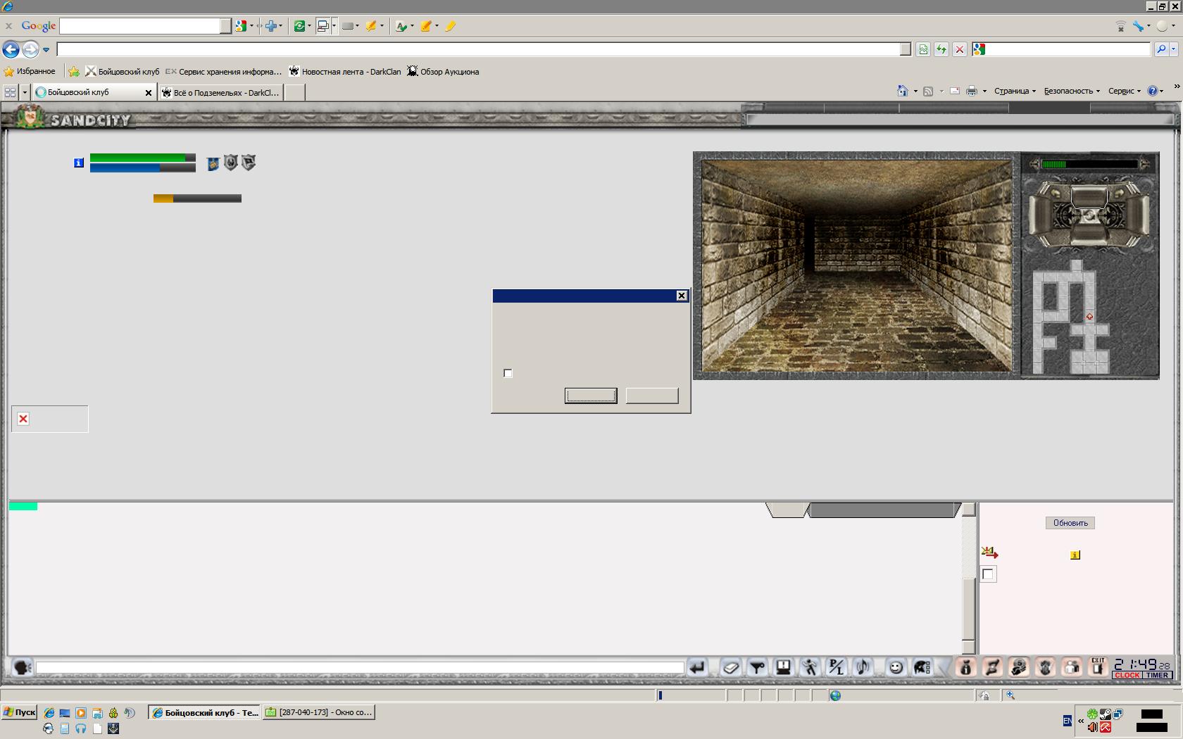Image resolution: width=1183 pixels, height=739 pixels.
Task: Expand the Help question mark menu
Action: pos(1155,91)
